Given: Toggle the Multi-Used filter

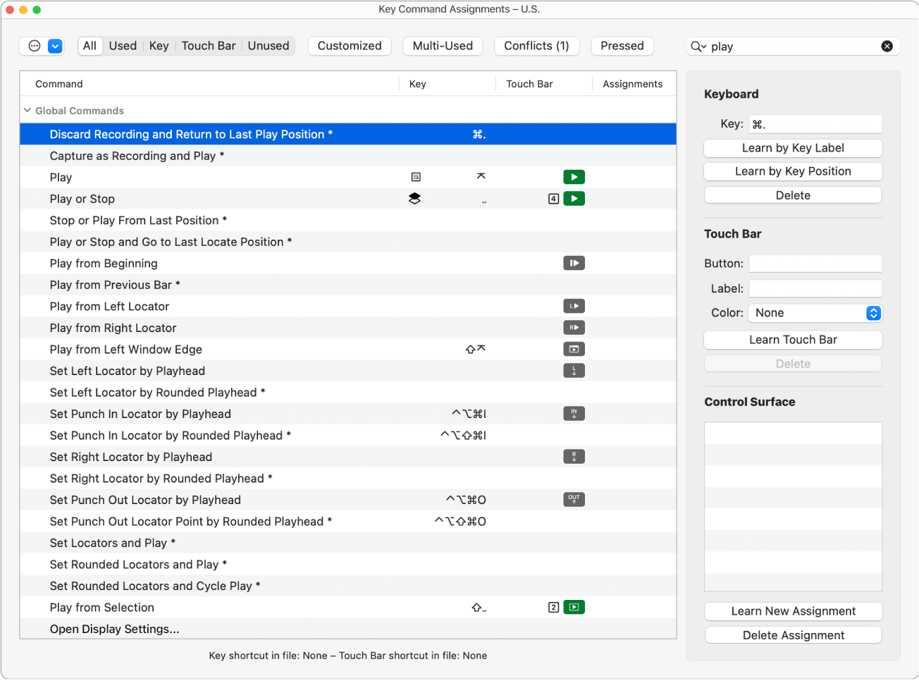Looking at the screenshot, I should [x=443, y=47].
